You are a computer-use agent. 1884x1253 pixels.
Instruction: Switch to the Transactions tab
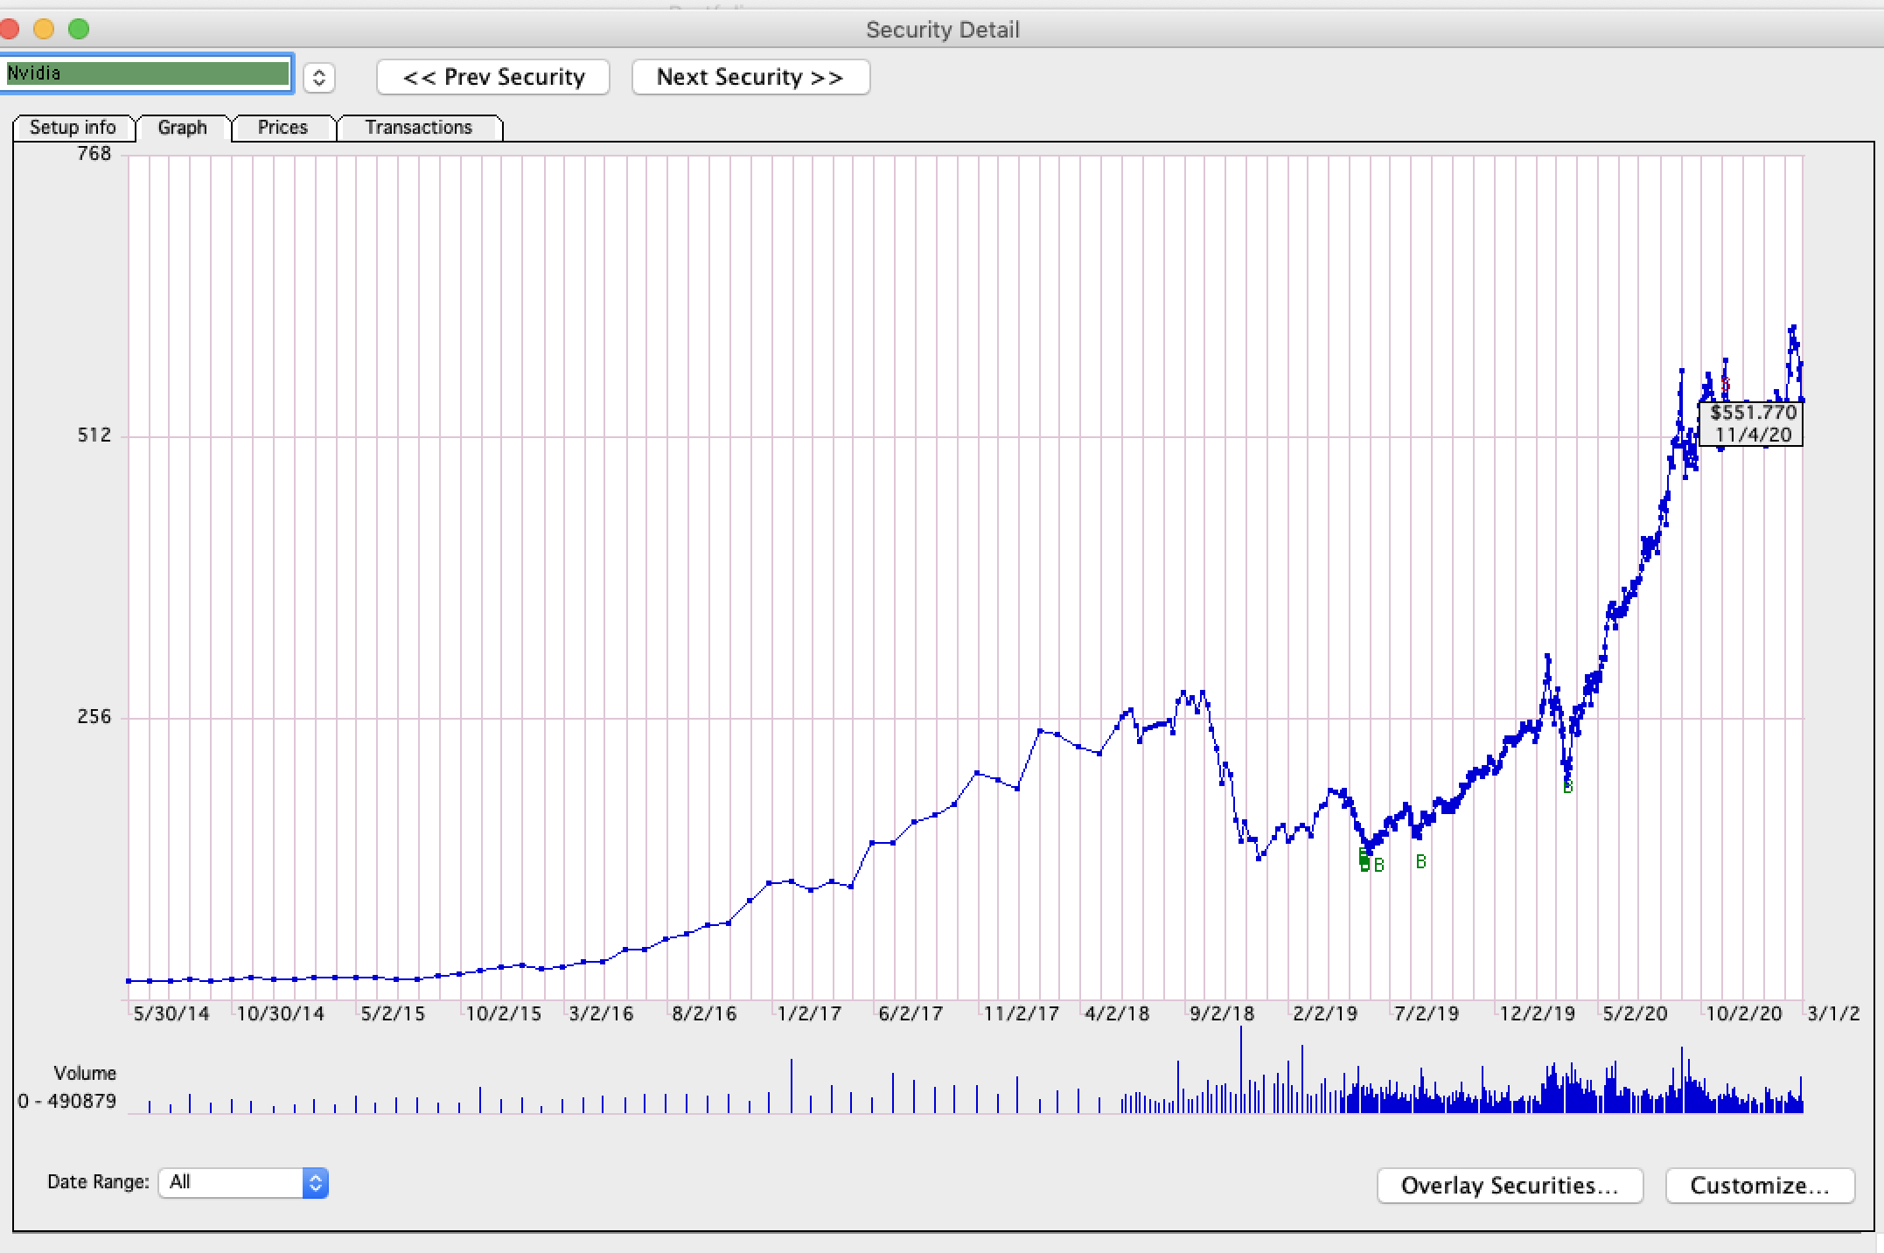coord(419,128)
